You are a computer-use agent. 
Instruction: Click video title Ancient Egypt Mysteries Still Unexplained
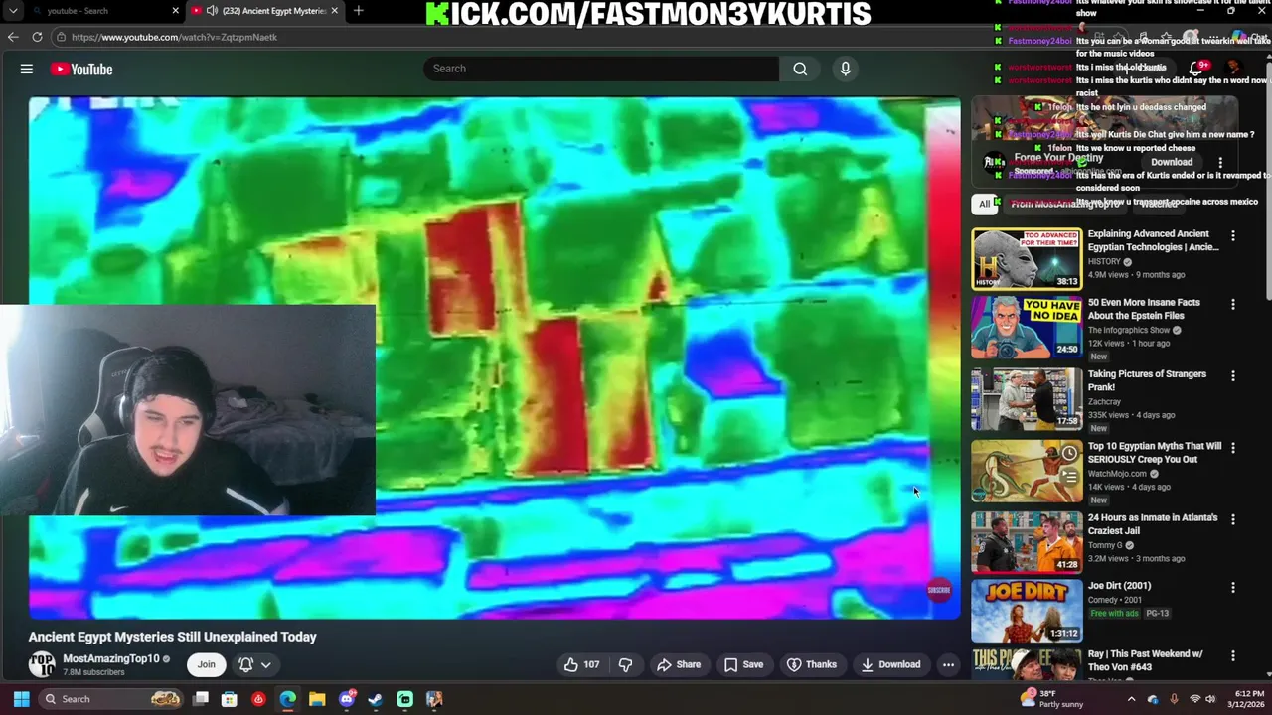click(173, 637)
